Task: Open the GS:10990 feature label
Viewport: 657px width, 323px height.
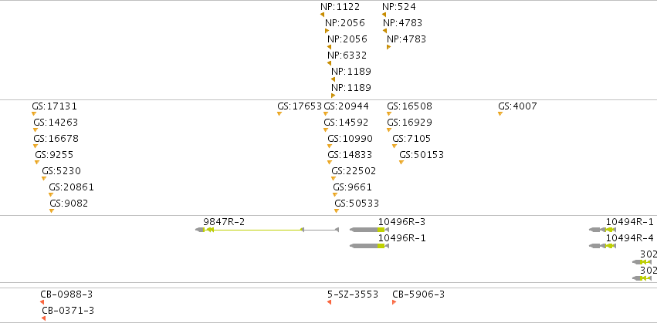Action: 350,139
